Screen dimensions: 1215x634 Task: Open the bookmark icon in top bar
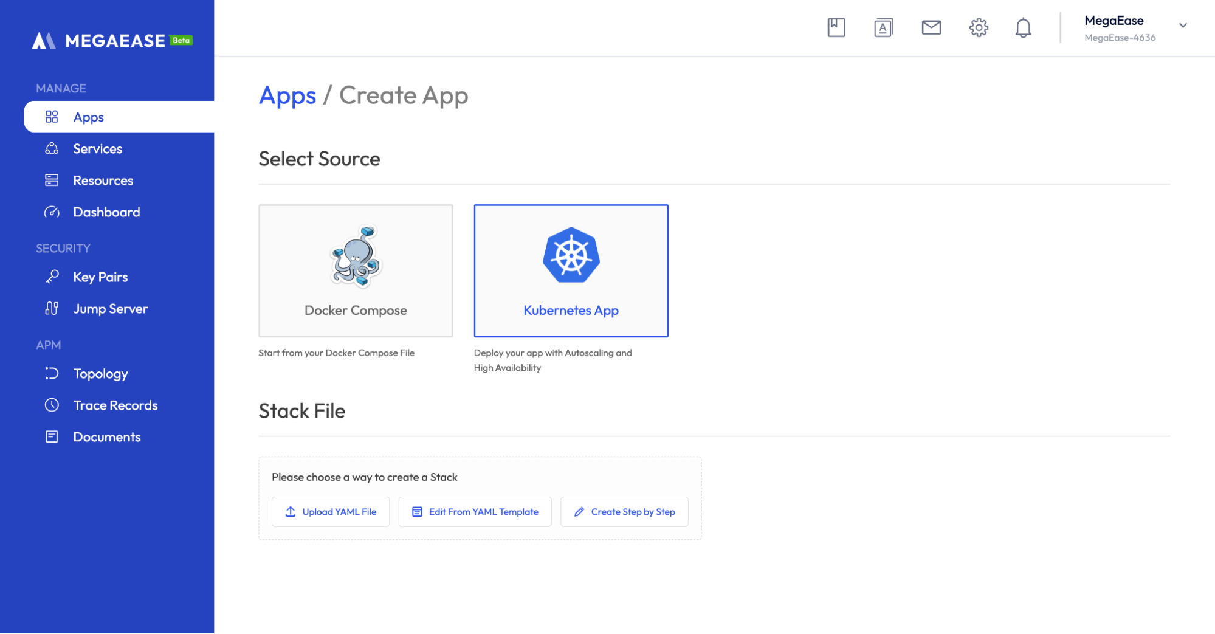(x=836, y=27)
